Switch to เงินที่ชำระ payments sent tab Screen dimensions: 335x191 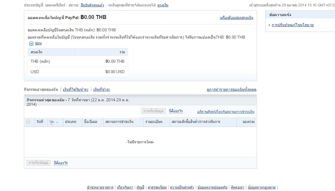102,89
